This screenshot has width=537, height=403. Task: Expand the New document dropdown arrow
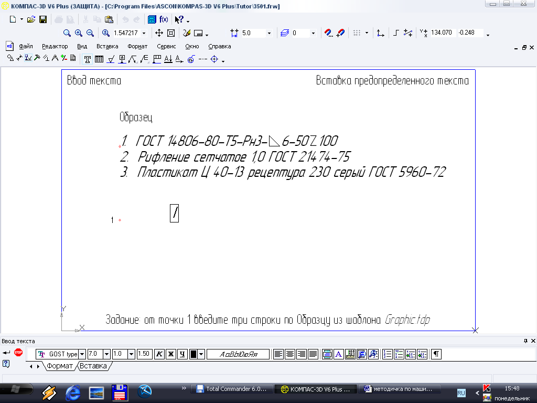pyautogui.click(x=22, y=19)
